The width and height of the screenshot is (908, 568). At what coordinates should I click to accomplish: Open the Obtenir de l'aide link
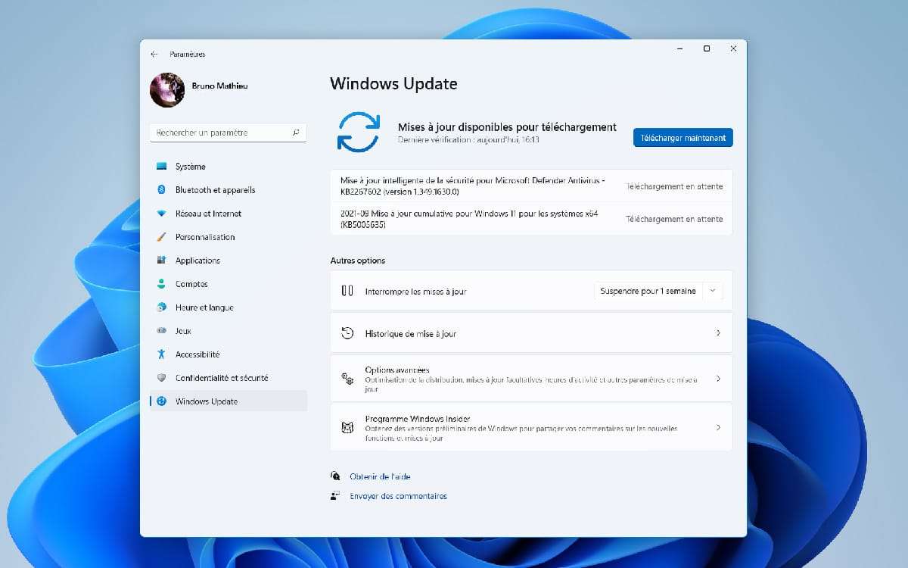(x=380, y=476)
